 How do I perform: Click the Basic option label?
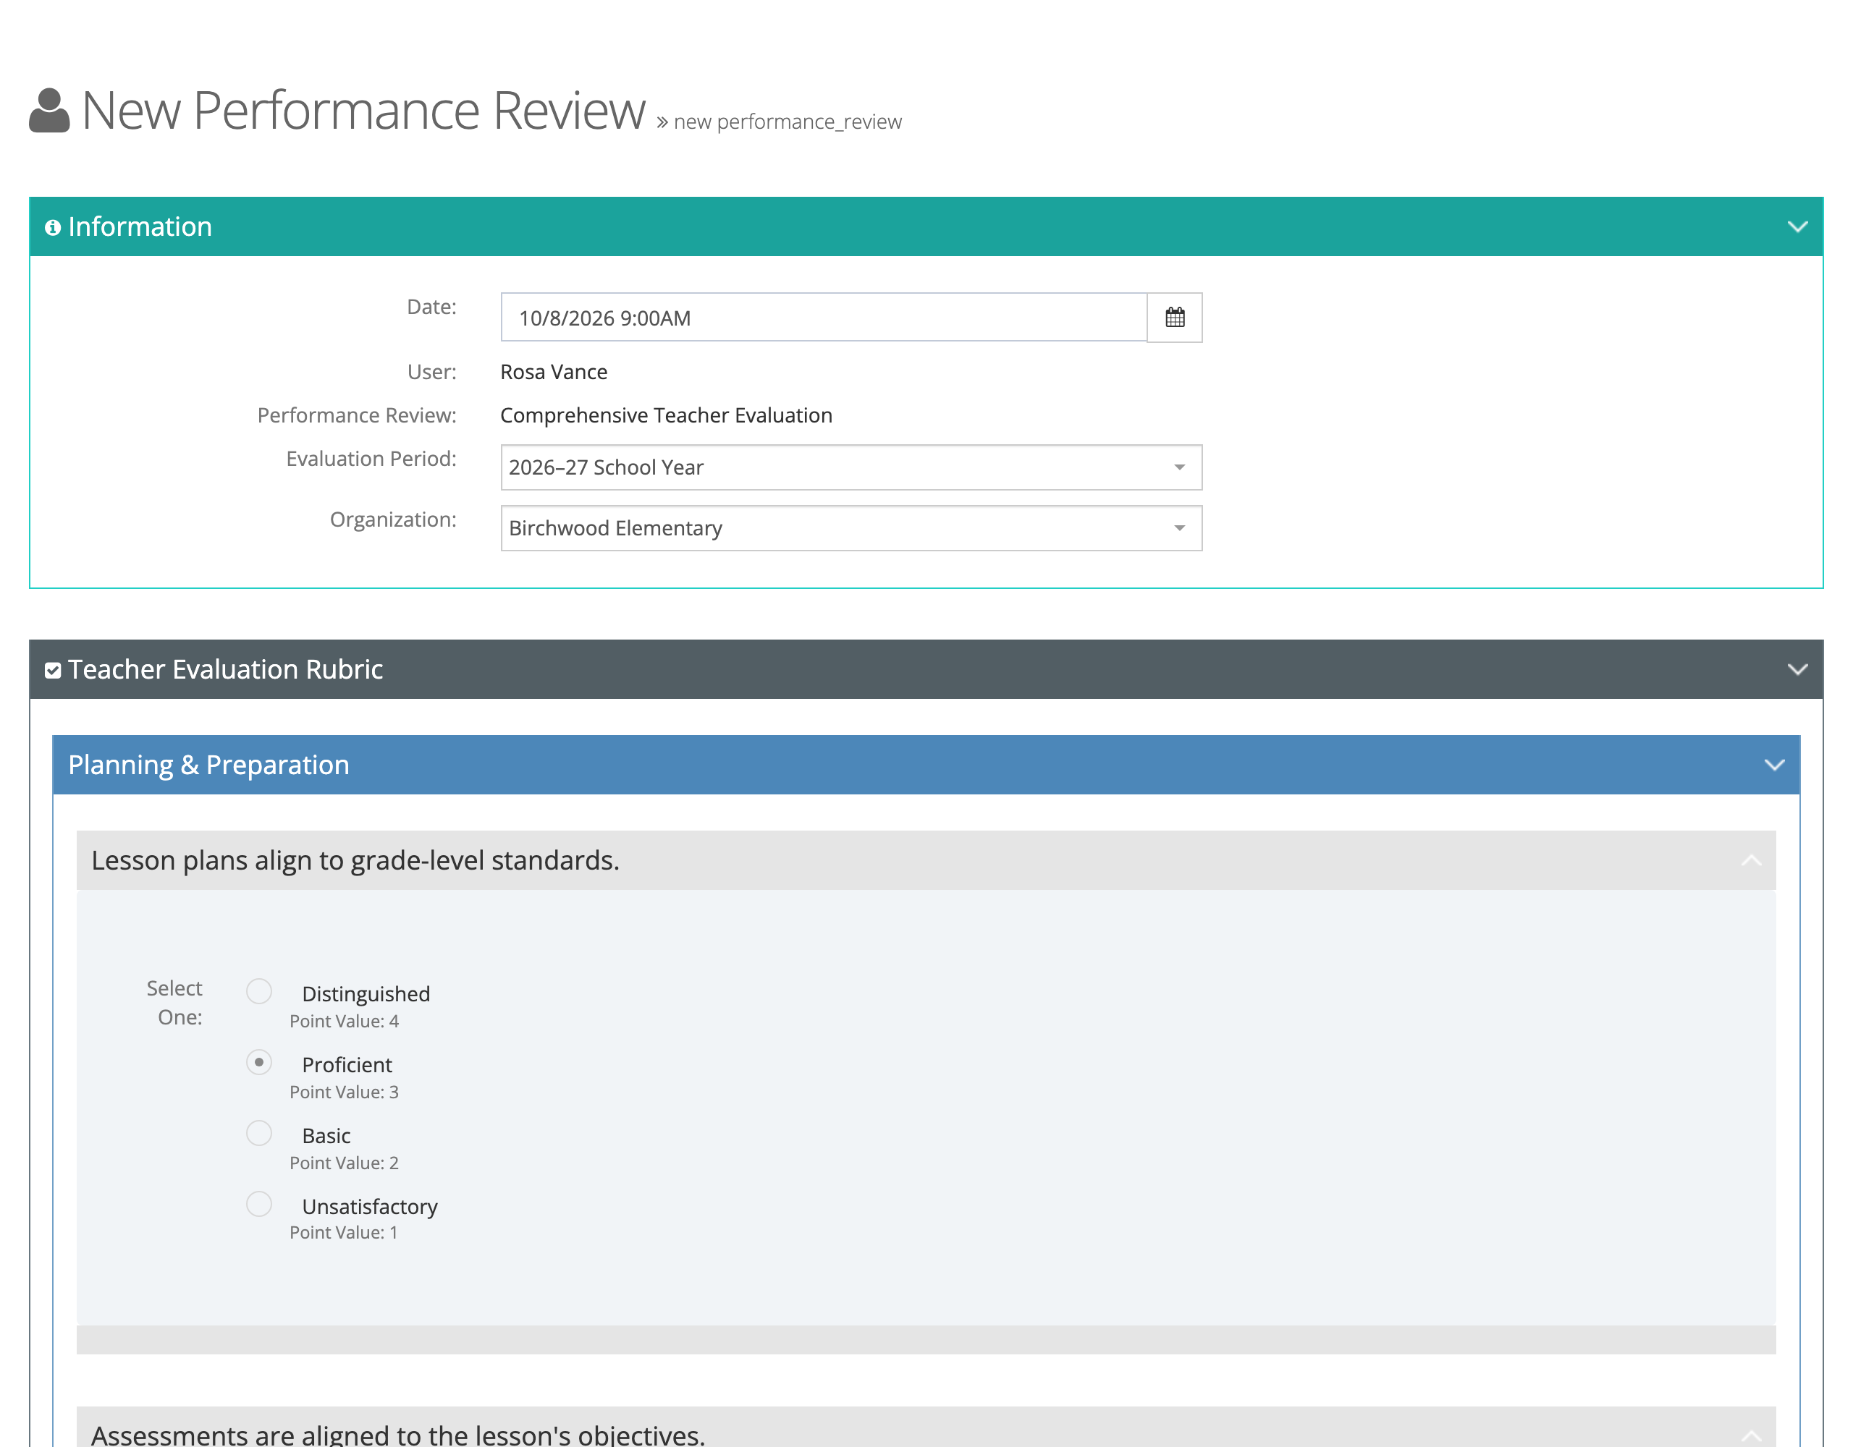[x=326, y=1136]
